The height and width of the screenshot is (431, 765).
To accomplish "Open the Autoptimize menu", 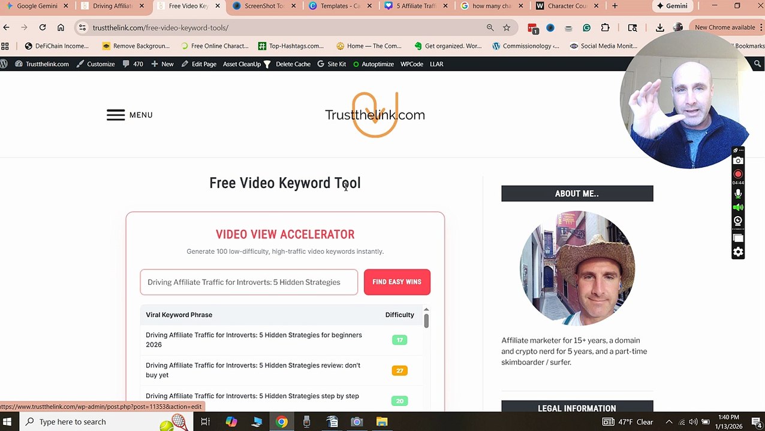I will (x=373, y=64).
